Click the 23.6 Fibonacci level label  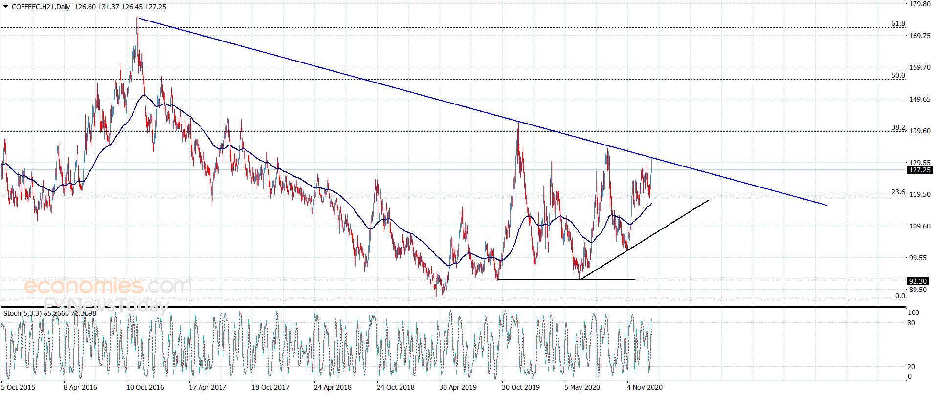(x=898, y=192)
